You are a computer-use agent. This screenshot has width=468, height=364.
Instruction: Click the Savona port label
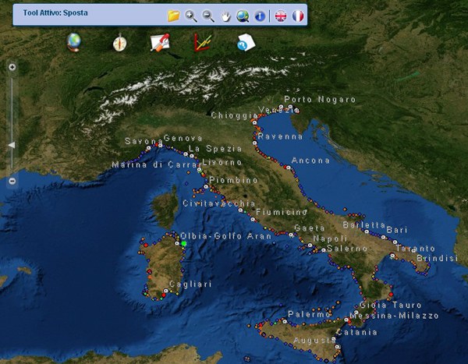click(144, 141)
